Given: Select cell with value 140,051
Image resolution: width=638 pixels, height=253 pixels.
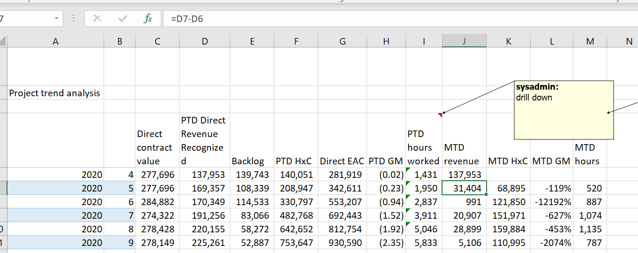Looking at the screenshot, I should click(296, 175).
